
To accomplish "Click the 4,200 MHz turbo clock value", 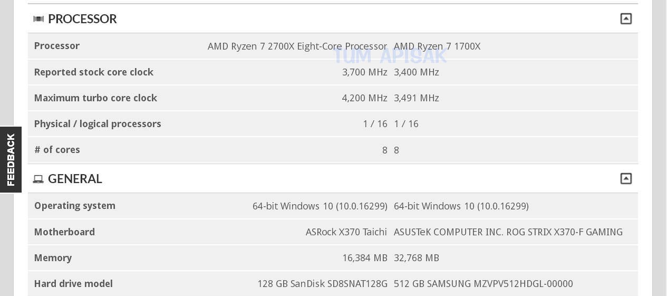I will 365,98.
